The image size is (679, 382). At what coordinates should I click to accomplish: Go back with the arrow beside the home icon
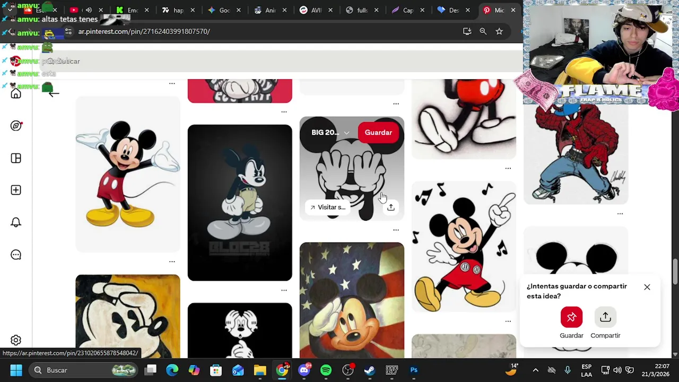(x=53, y=93)
